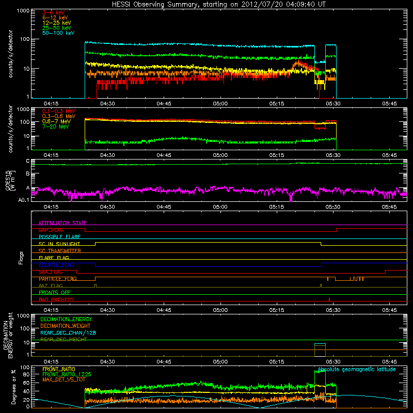Screen dimensions: 413x413
Task: Click the REAR_DEC_CHAN/128 legend label
Action: click(68, 333)
